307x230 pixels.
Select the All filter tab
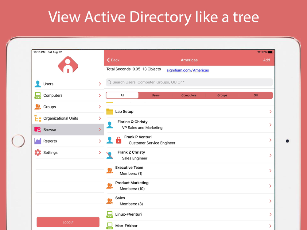tap(122, 95)
